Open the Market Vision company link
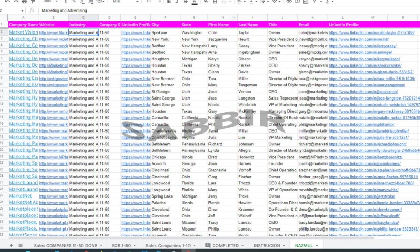This screenshot has width=420, height=252. [24, 32]
